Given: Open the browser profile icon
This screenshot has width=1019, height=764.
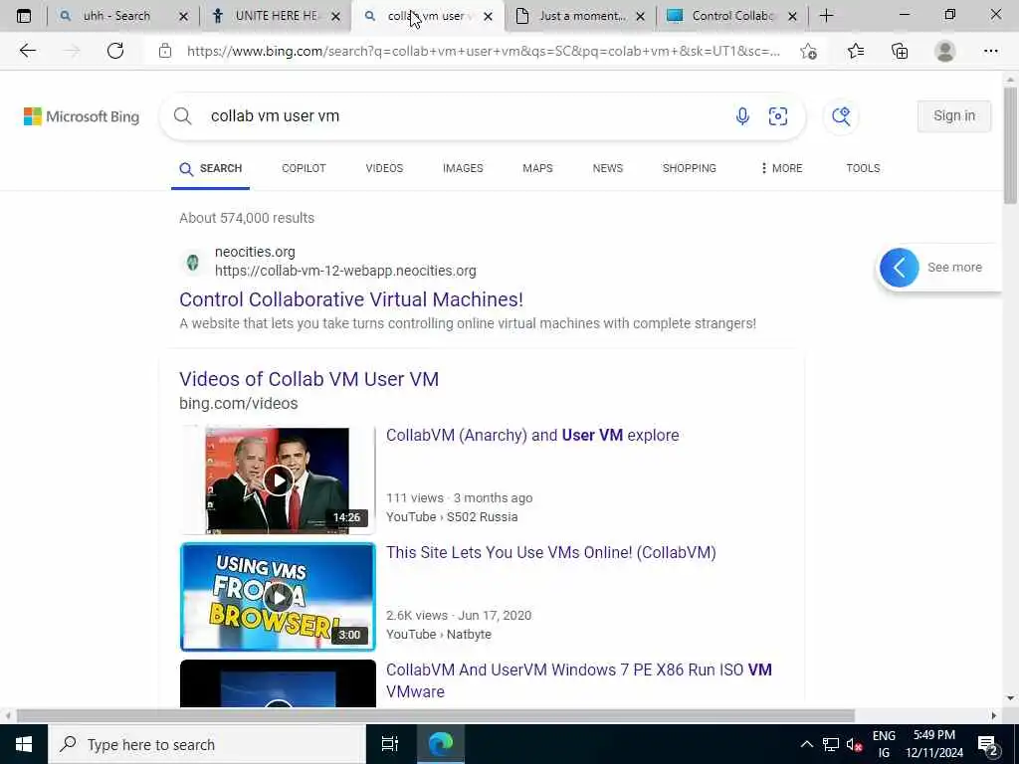Looking at the screenshot, I should [945, 51].
